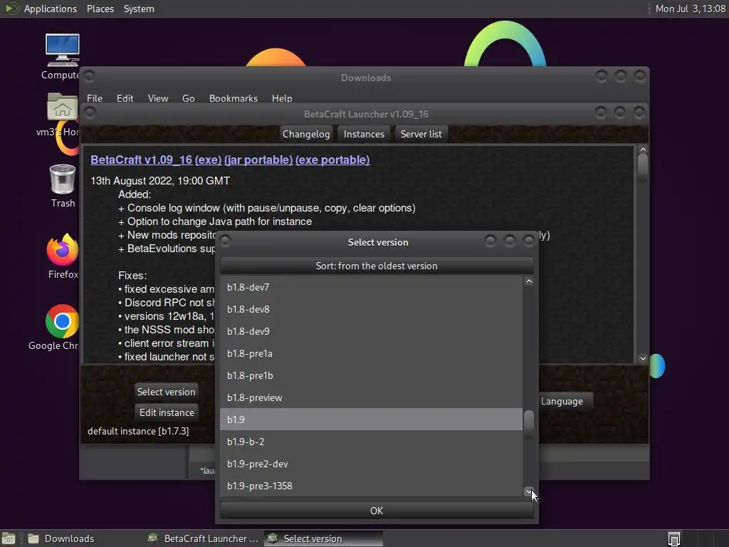Open the Places menu

(x=100, y=9)
